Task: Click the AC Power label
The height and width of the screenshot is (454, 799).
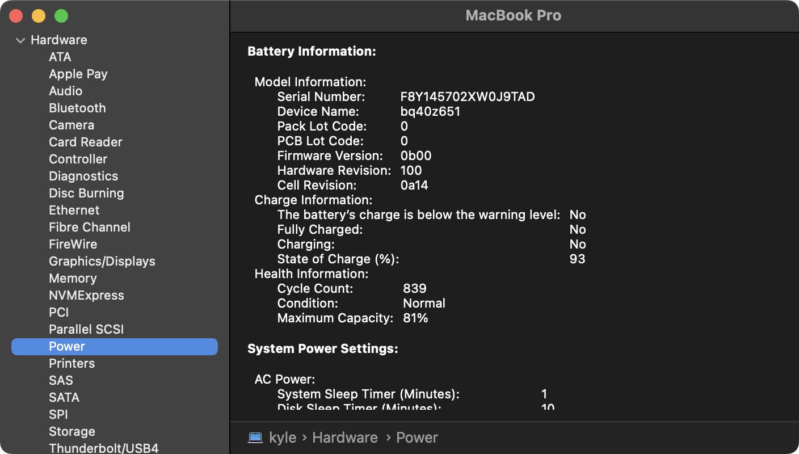Action: pos(284,379)
